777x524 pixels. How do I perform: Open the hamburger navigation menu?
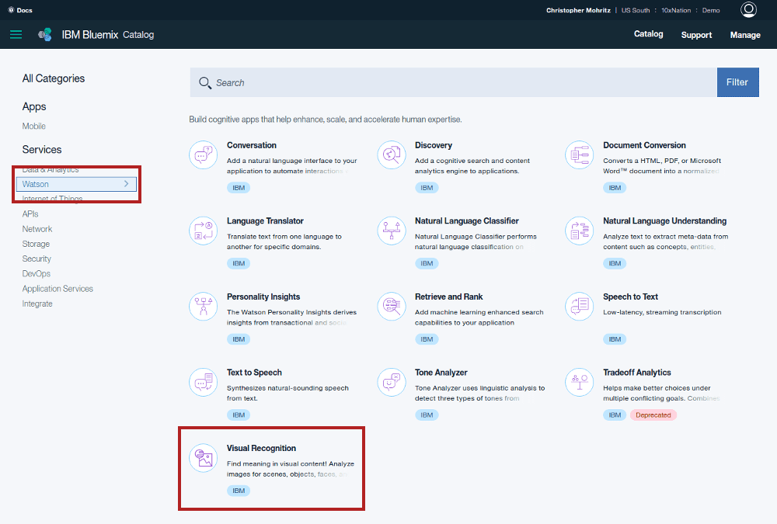coord(16,35)
